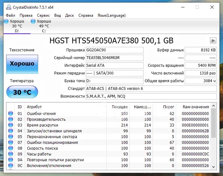The width and height of the screenshot is (223, 176).
Task: Click raw value 000E00000001
Action: [x=195, y=125]
